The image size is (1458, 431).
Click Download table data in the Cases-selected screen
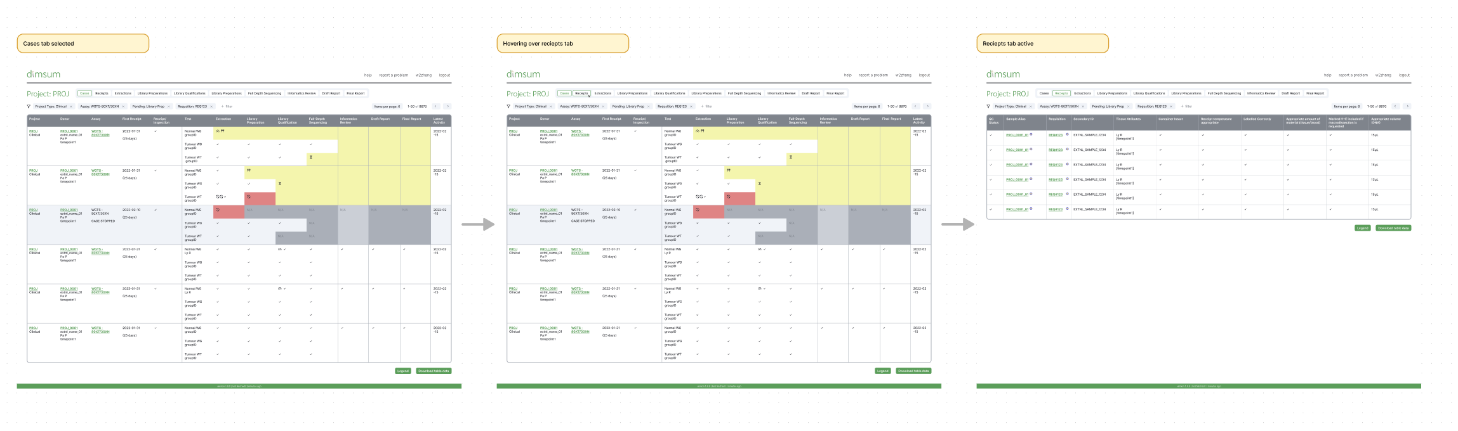pyautogui.click(x=434, y=371)
